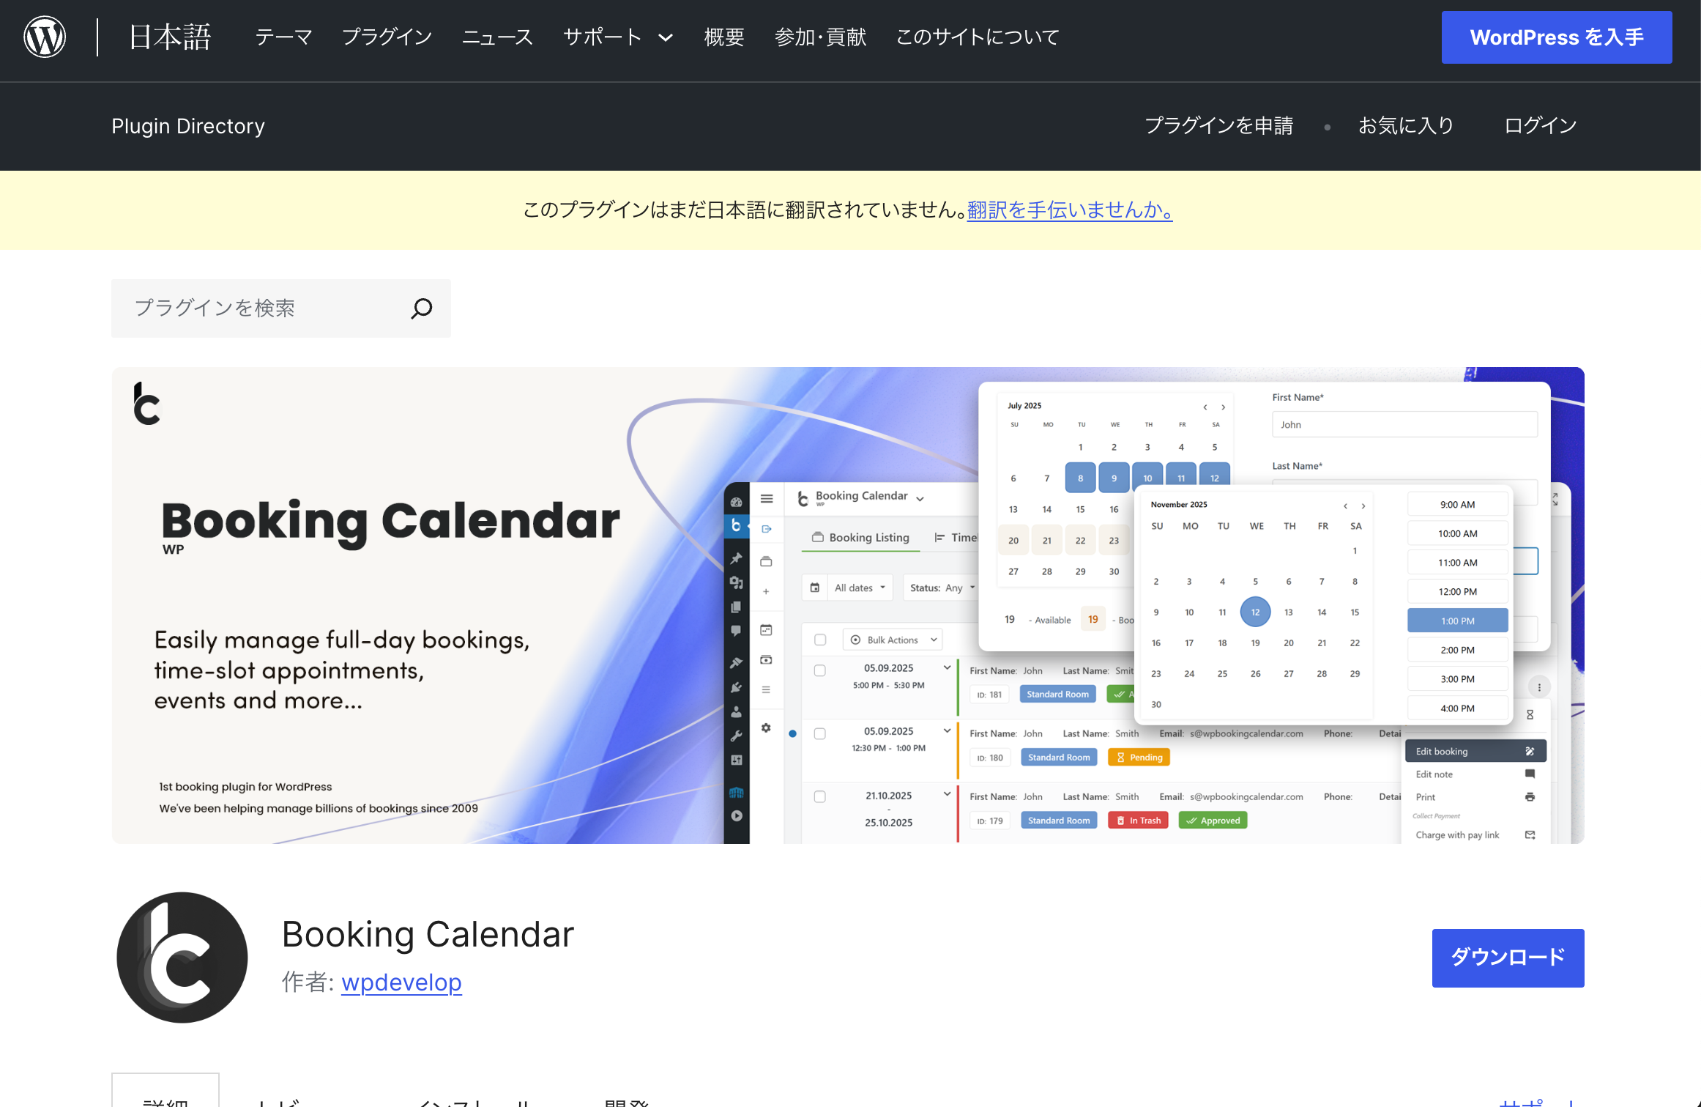1701x1107 pixels.
Task: Open the 参加・貢献 menu item
Action: pyautogui.click(x=820, y=37)
